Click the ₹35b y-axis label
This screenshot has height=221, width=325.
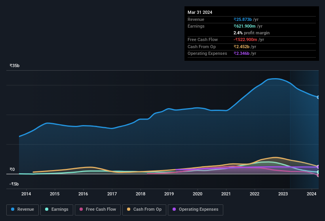[15, 66]
